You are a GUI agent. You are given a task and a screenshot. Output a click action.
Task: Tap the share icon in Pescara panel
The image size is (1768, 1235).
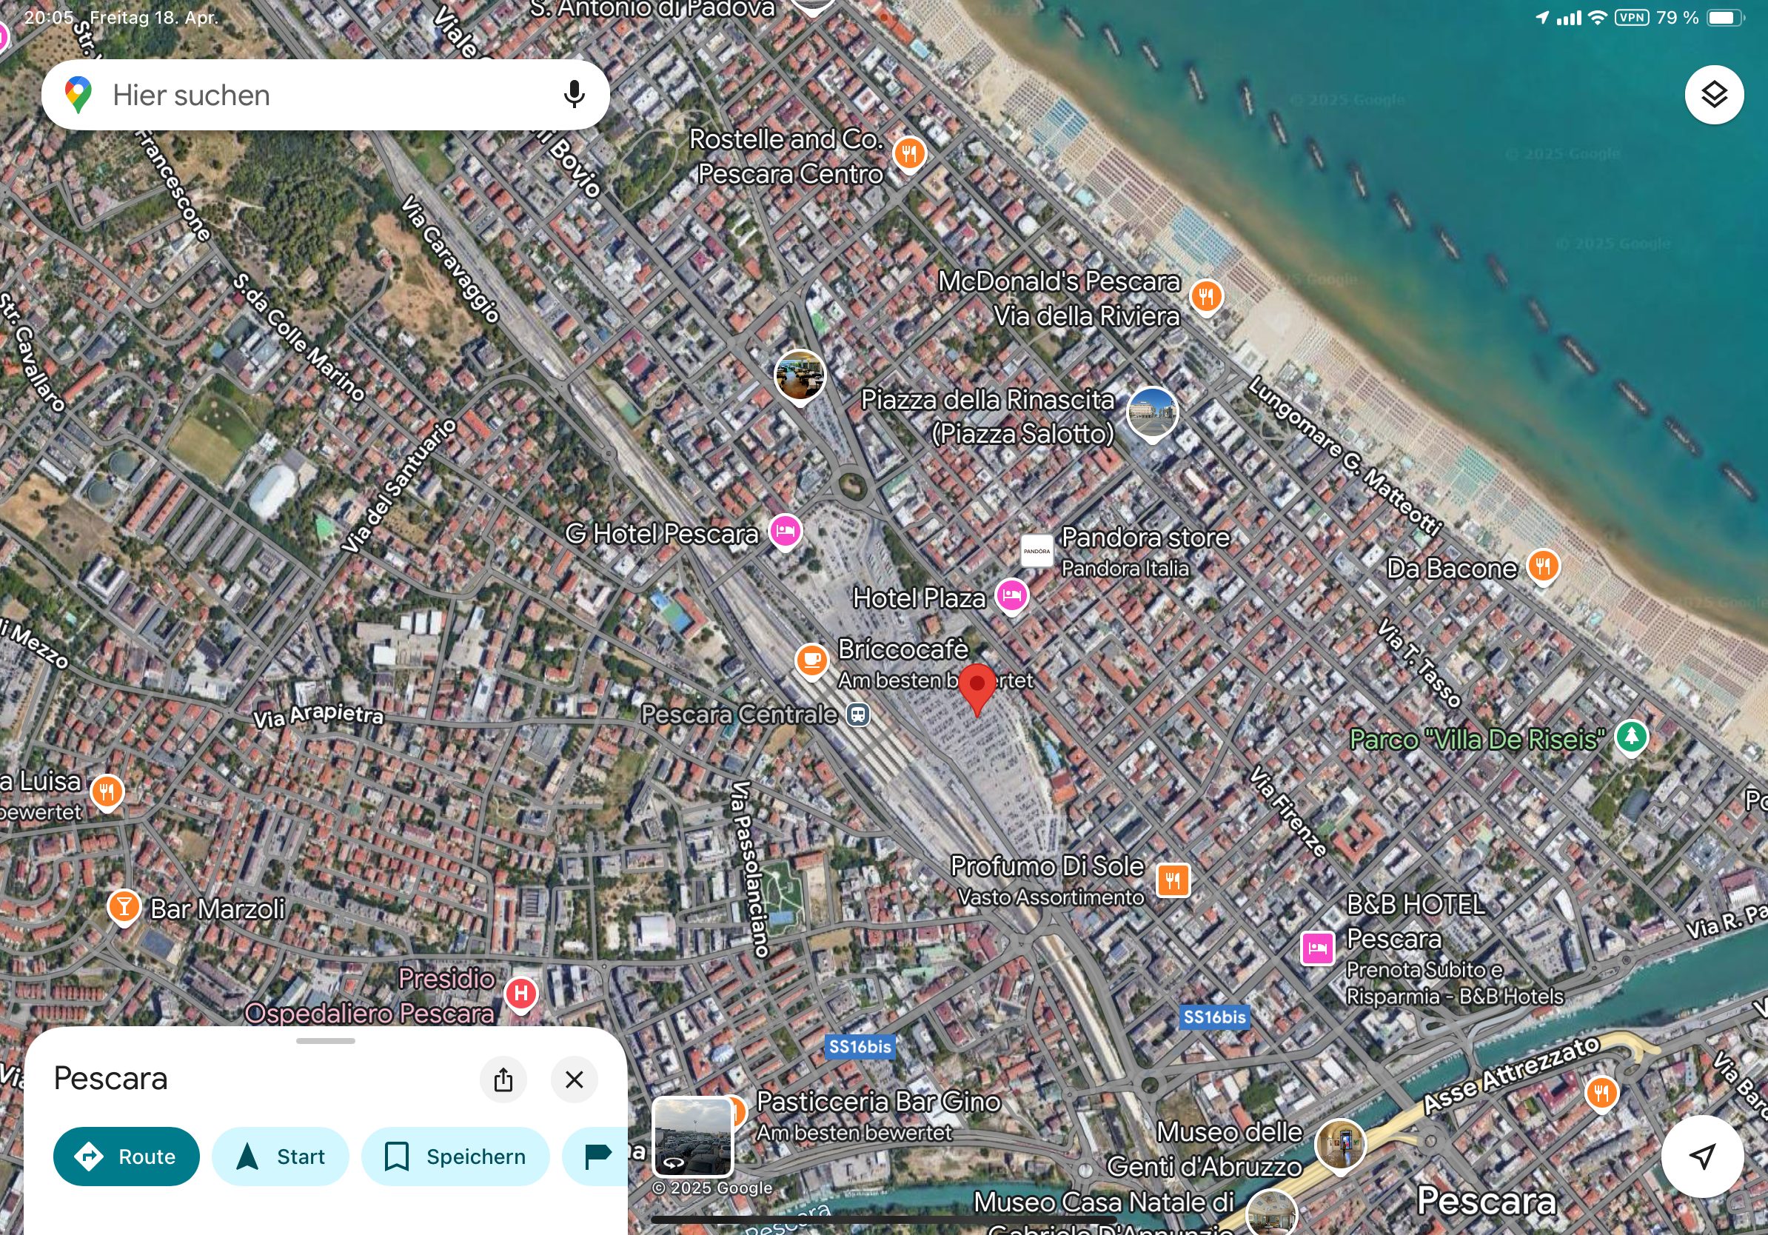click(503, 1080)
